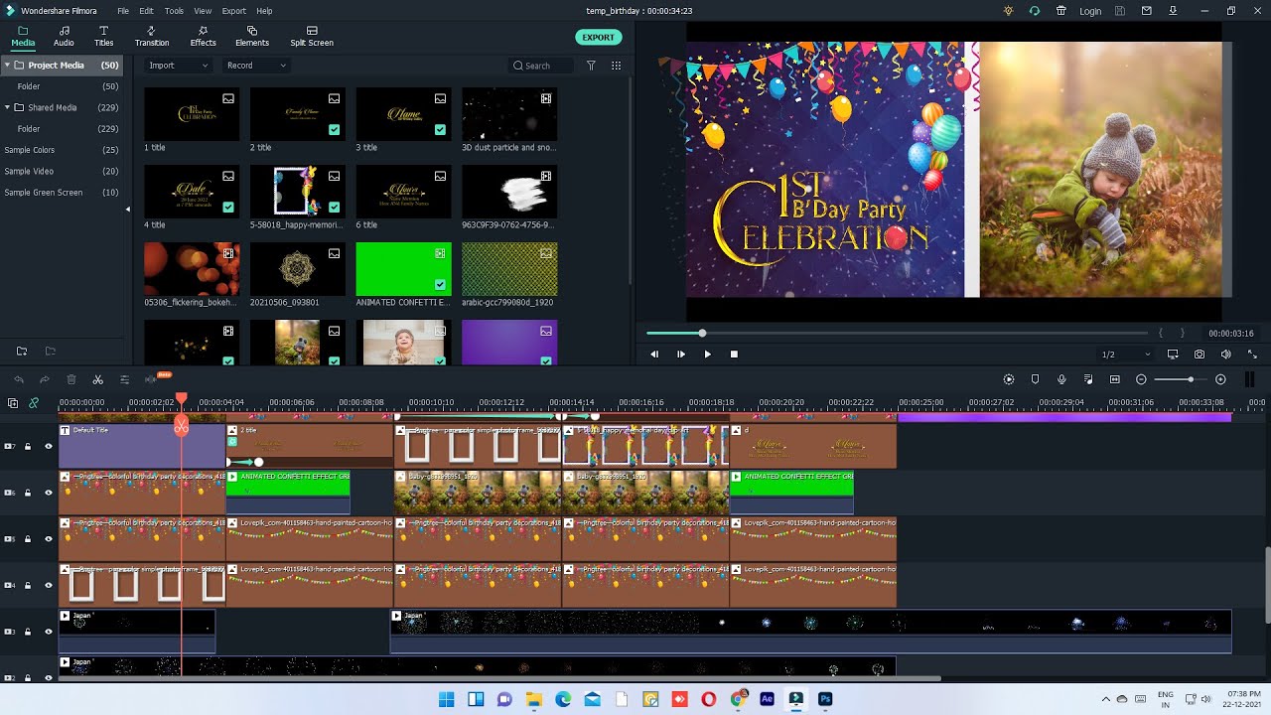This screenshot has width=1271, height=715.
Task: Click the preview display monitor icon
Action: point(1173,355)
